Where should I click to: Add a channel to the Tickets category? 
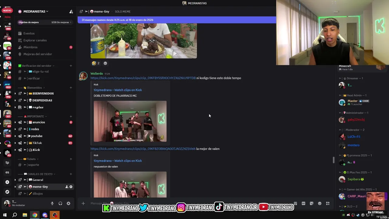71,159
